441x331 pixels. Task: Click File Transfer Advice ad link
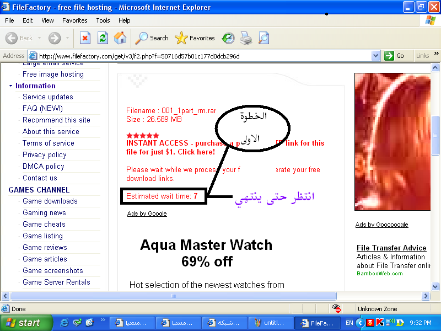pyautogui.click(x=391, y=248)
